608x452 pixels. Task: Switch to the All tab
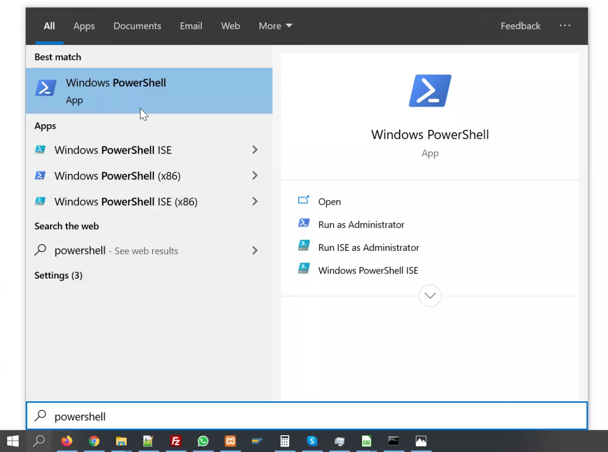(49, 26)
